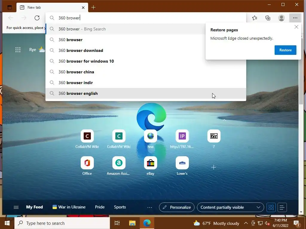Viewport: 306px width, 229px height.
Task: Pick 360 browser indir suggestion
Action: click(146, 83)
